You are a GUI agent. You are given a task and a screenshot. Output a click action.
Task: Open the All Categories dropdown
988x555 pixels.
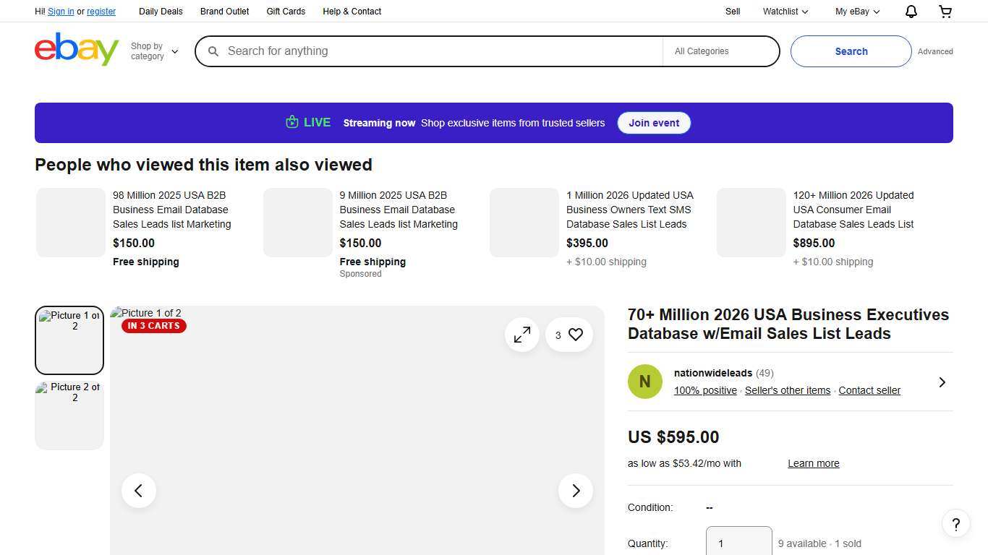pyautogui.click(x=720, y=51)
